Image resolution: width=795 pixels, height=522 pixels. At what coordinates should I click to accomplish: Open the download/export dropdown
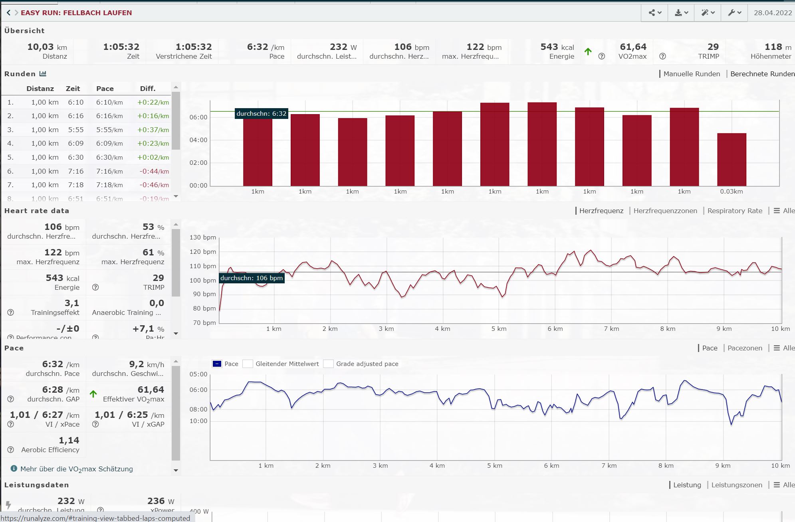(x=681, y=13)
